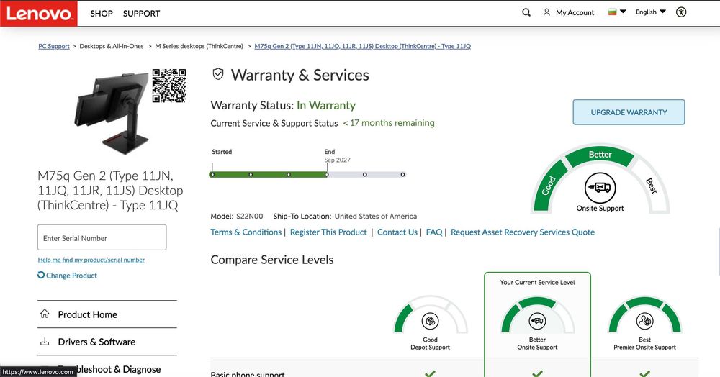720x377 pixels.
Task: Click the 'Your Current Service Level' label
Action: [x=537, y=282]
